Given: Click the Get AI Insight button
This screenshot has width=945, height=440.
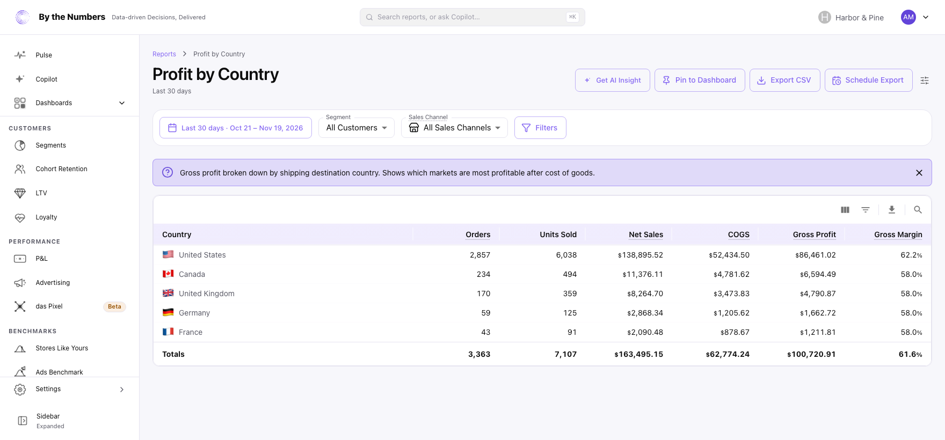Looking at the screenshot, I should (613, 80).
